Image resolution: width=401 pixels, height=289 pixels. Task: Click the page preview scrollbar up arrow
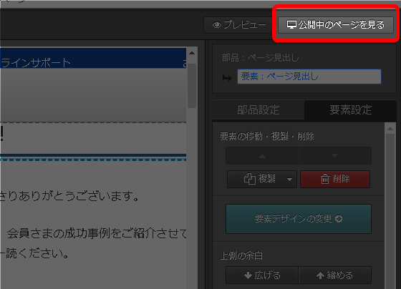coord(192,54)
